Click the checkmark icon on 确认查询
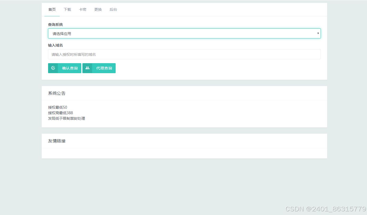Screen dimensions: 367x215 click(53, 68)
